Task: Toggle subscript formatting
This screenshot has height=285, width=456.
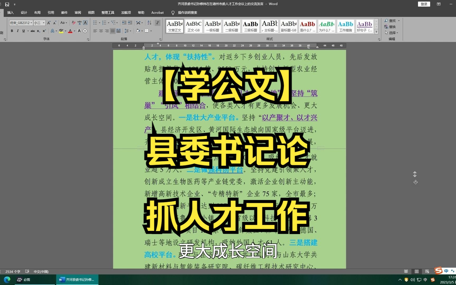Action: (x=39, y=31)
